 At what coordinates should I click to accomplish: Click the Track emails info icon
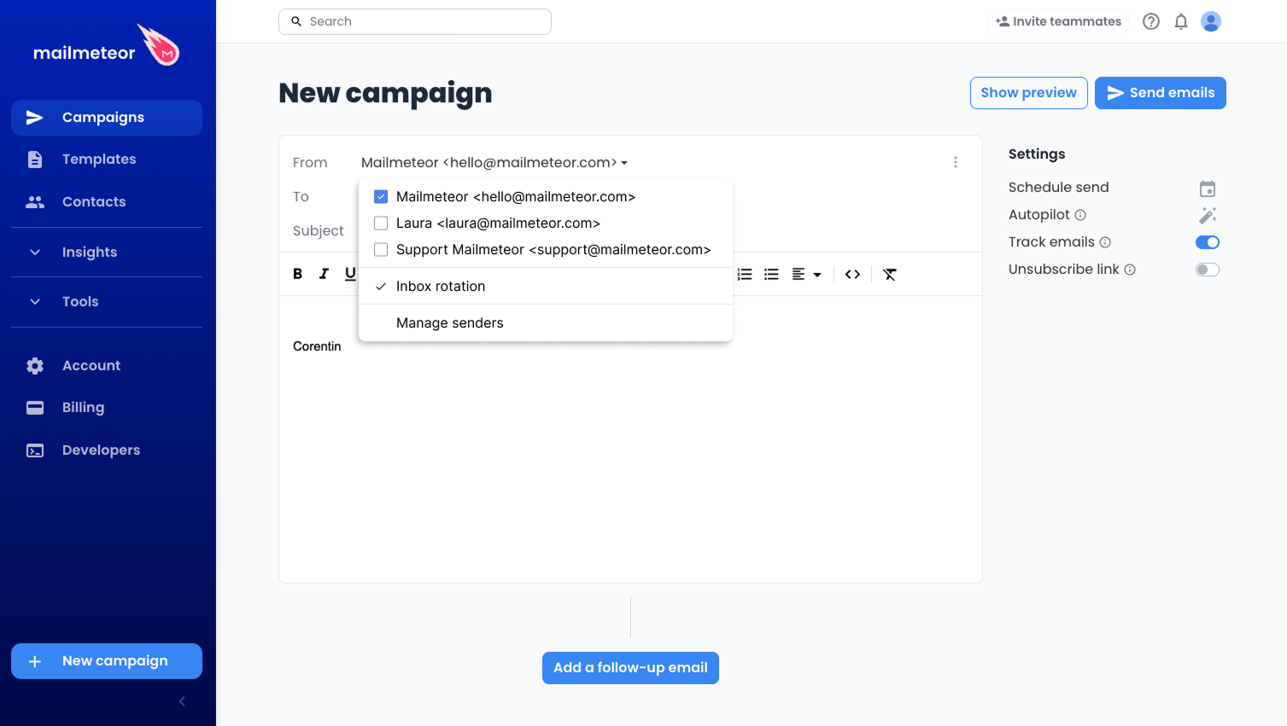(x=1105, y=242)
